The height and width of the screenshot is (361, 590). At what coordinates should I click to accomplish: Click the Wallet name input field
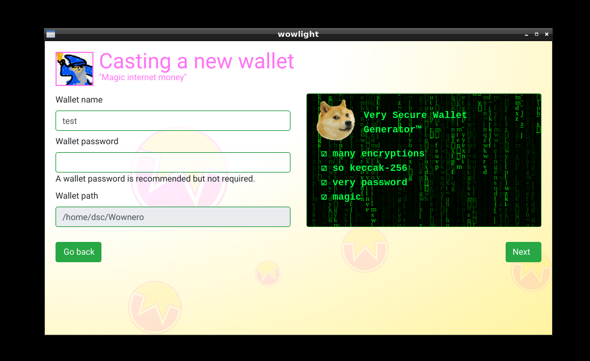tap(172, 121)
